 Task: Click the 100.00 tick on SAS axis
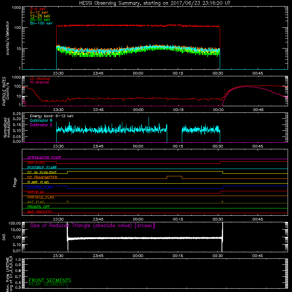click(15, 223)
